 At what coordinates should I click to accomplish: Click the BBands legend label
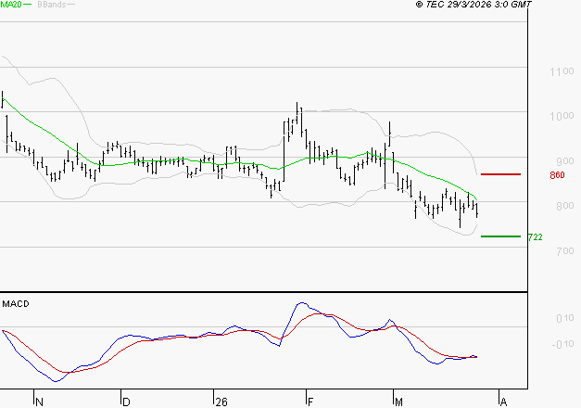[x=52, y=5]
